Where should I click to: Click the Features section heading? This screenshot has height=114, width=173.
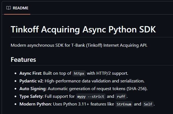[23, 59]
